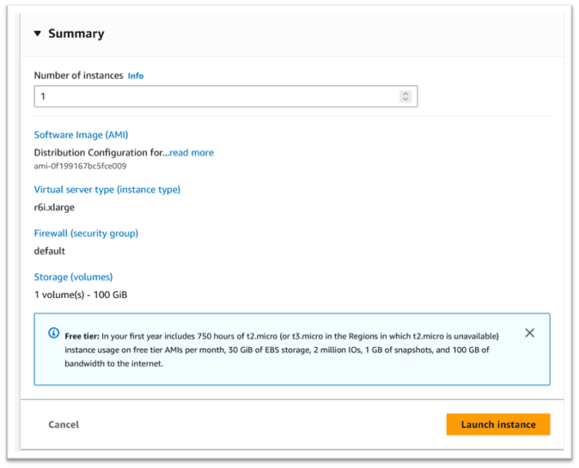
Task: Open the Storage (volumes) link
Action: [x=73, y=277]
